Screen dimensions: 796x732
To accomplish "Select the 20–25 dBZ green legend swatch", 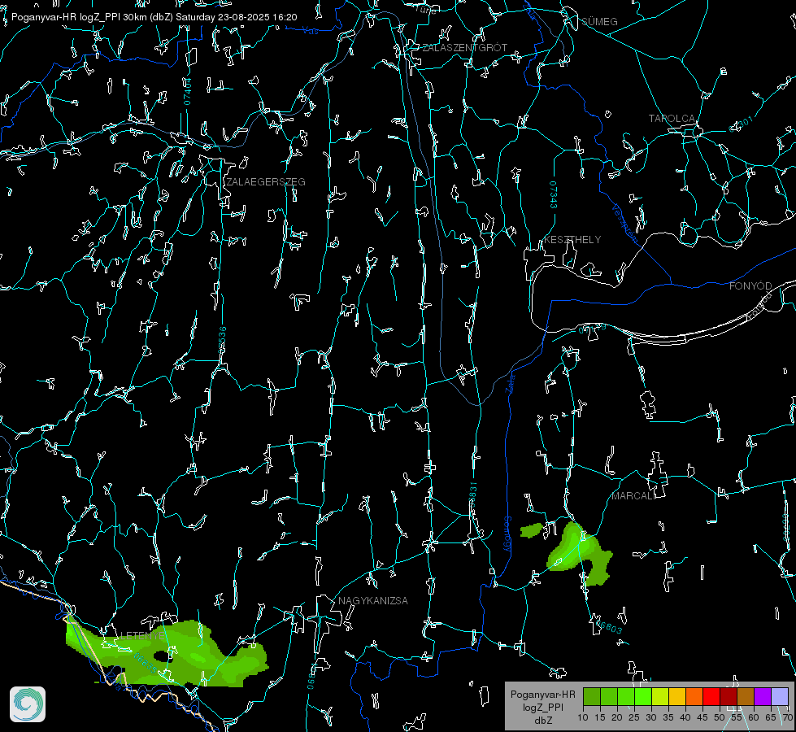I will [x=626, y=696].
